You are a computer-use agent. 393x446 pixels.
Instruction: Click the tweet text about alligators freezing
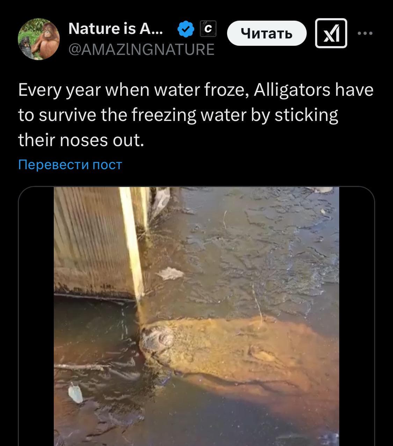coord(196,115)
